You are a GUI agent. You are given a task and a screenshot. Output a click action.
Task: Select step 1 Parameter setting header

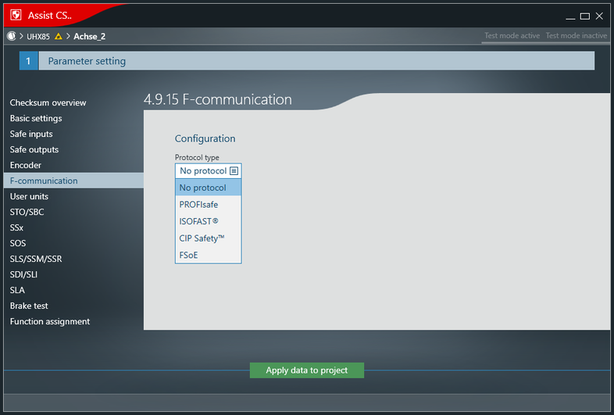86,61
